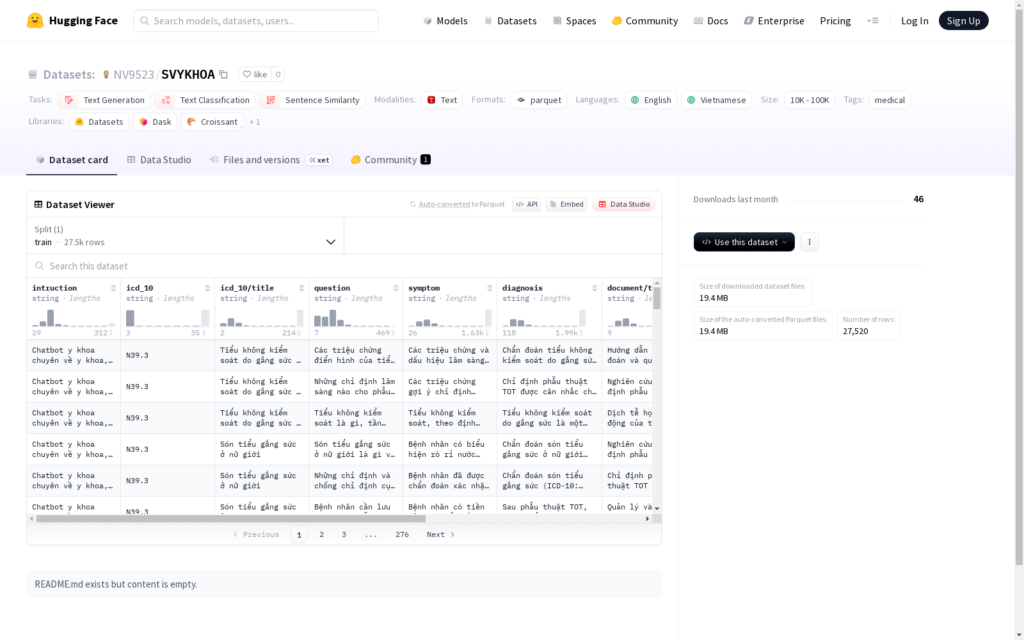Go to page 3 of the viewer
The height and width of the screenshot is (640, 1024).
(344, 534)
